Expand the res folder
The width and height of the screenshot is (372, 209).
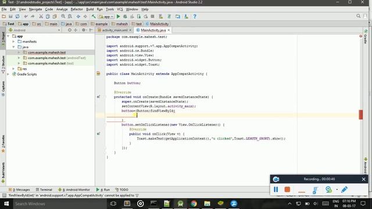tap(13, 69)
